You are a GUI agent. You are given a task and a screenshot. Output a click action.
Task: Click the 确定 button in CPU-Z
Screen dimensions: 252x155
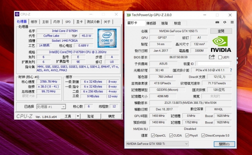tap(112, 116)
